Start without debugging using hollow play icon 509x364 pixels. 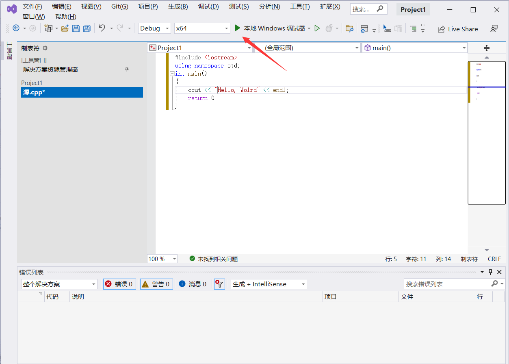pos(317,28)
